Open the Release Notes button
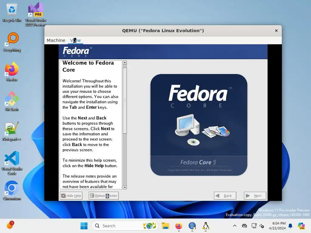311x233 pixels. click(x=104, y=196)
